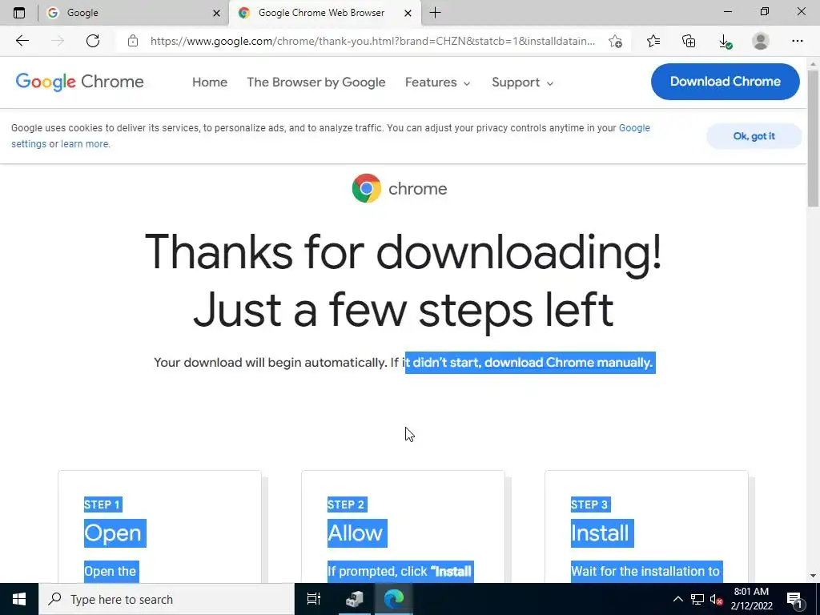Click the Google Chrome logo
The height and width of the screenshot is (615, 820).
pyautogui.click(x=79, y=82)
